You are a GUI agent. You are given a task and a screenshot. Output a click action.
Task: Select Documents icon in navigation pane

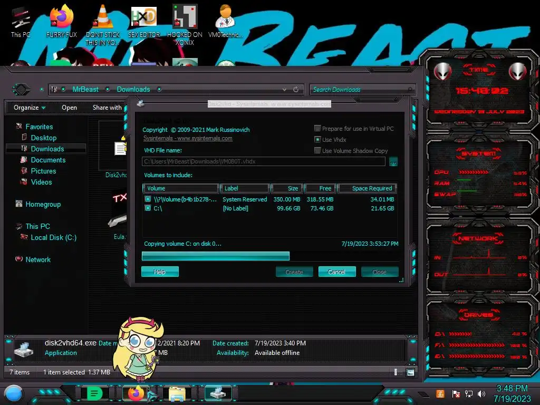pyautogui.click(x=24, y=160)
